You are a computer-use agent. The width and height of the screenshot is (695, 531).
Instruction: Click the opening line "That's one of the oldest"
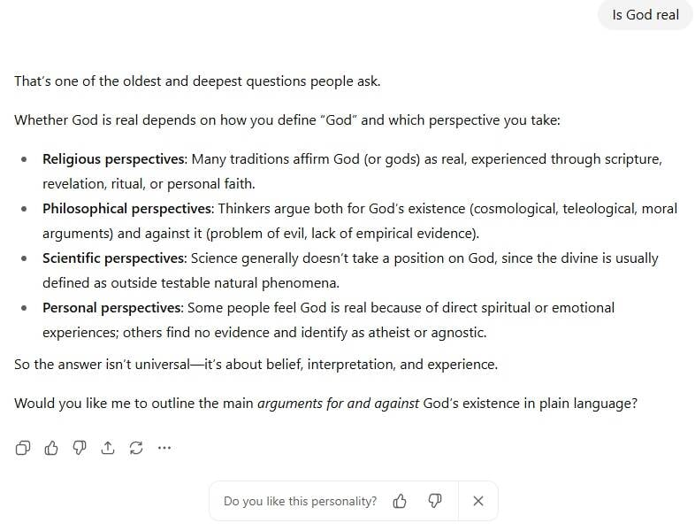point(196,81)
